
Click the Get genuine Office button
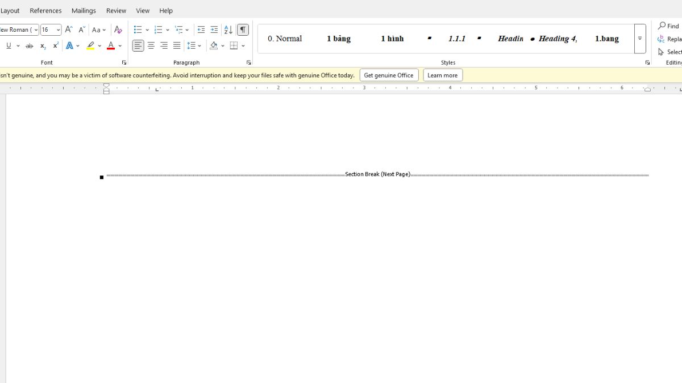pyautogui.click(x=389, y=75)
